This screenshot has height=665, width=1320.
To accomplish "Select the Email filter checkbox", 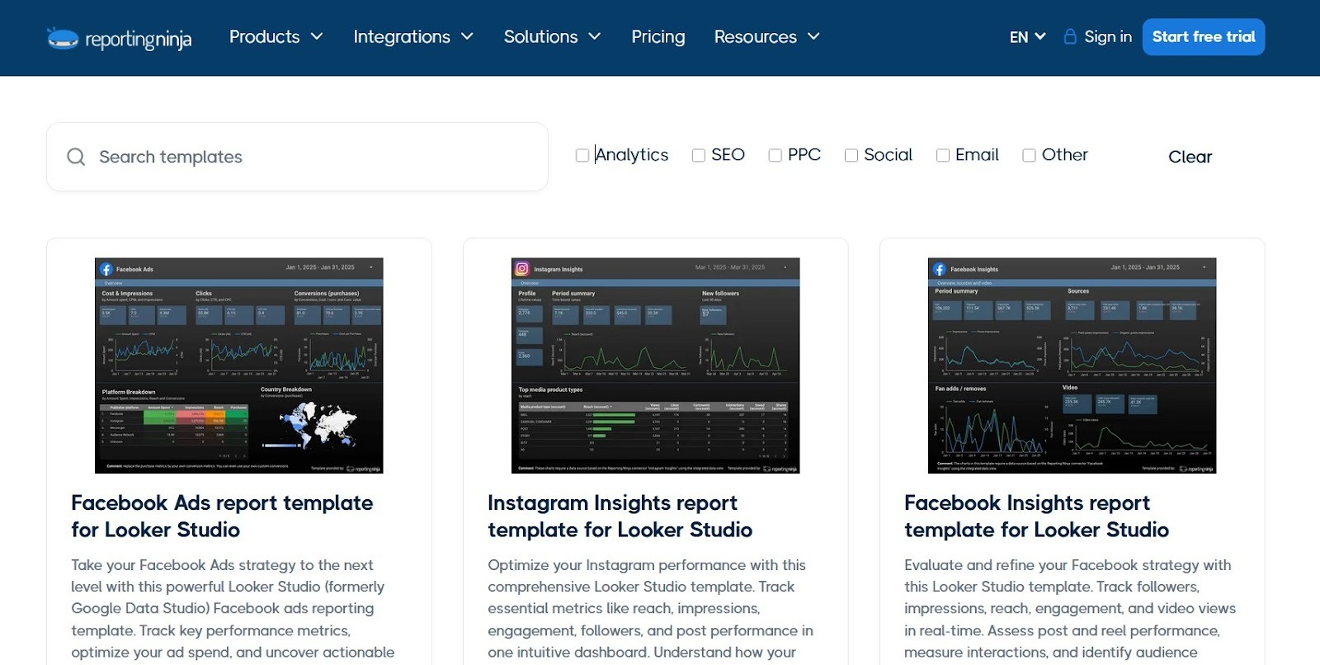I will pyautogui.click(x=943, y=155).
